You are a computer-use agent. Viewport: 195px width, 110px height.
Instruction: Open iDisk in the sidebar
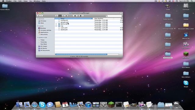point(41,23)
